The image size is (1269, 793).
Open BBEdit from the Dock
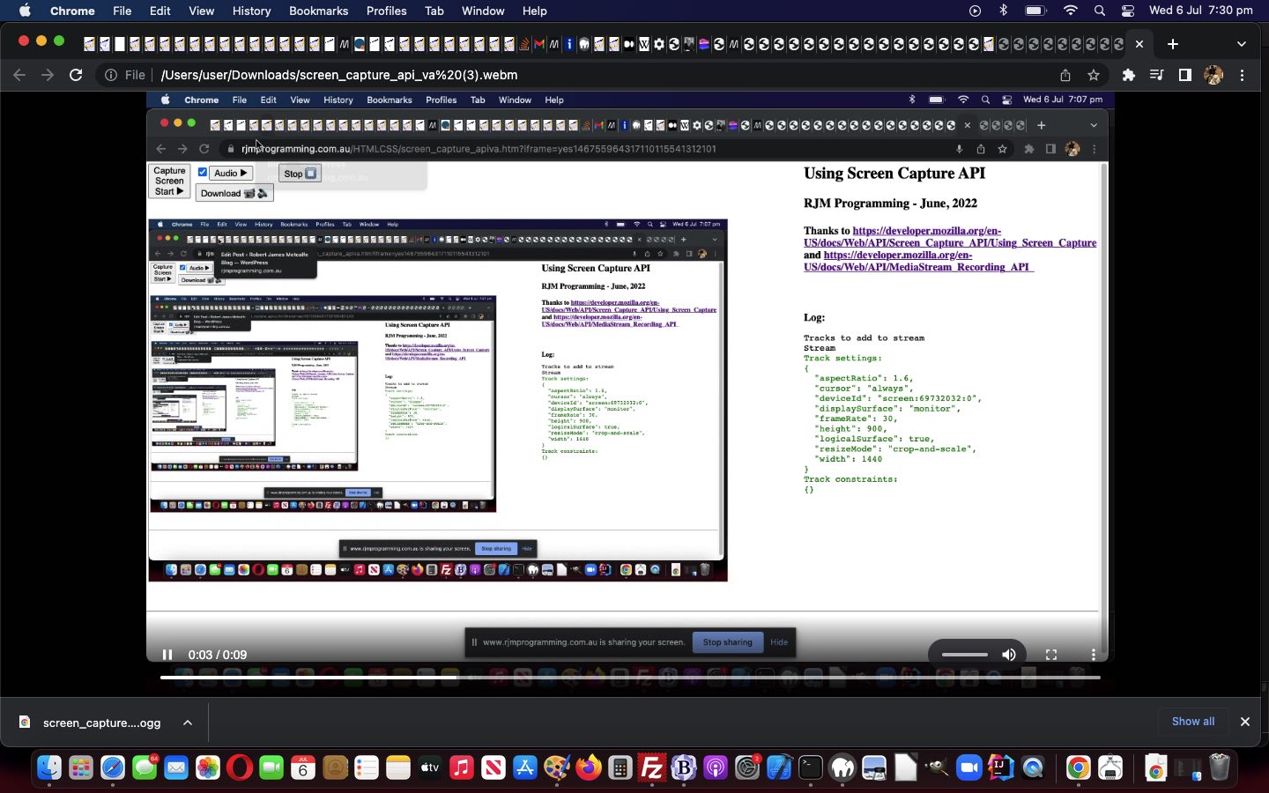(684, 767)
